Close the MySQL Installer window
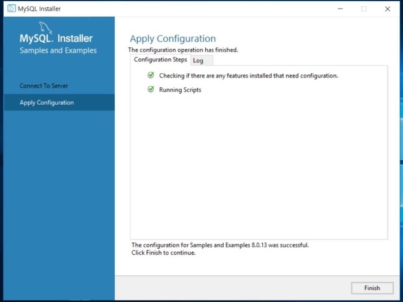Image resolution: width=403 pixels, height=302 pixels. coord(387,9)
